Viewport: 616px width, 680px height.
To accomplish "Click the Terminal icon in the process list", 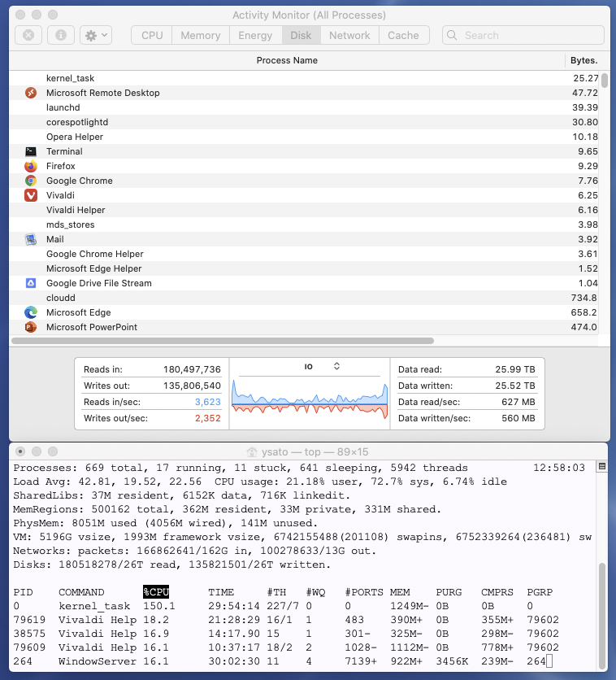I will click(31, 151).
